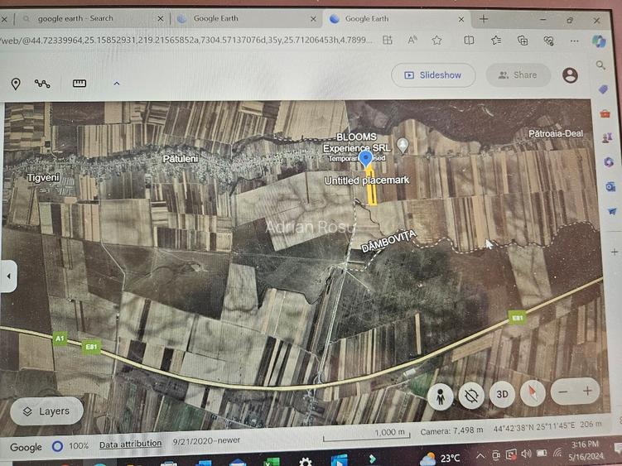Click the compass to reset north
The height and width of the screenshot is (466, 622).
pyautogui.click(x=532, y=393)
